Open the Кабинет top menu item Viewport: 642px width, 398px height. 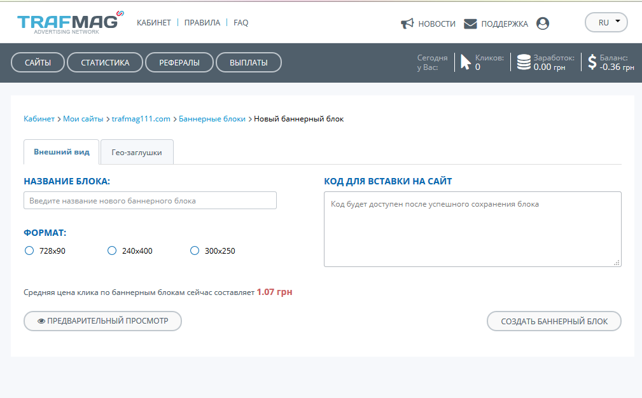click(153, 23)
